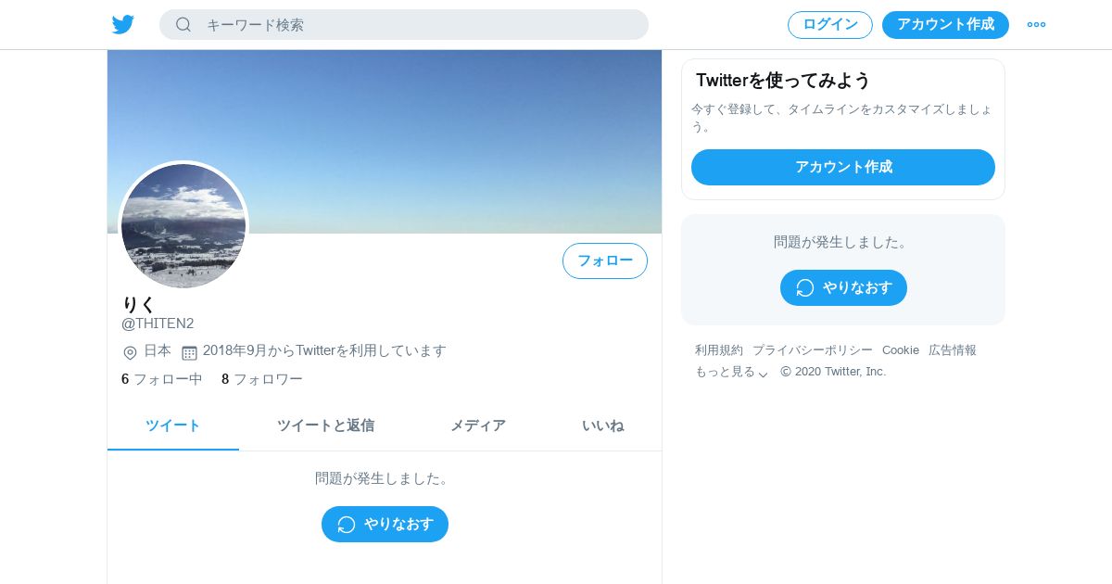Focus the キーワード検索 search field
This screenshot has height=584, width=1112.
pyautogui.click(x=404, y=25)
